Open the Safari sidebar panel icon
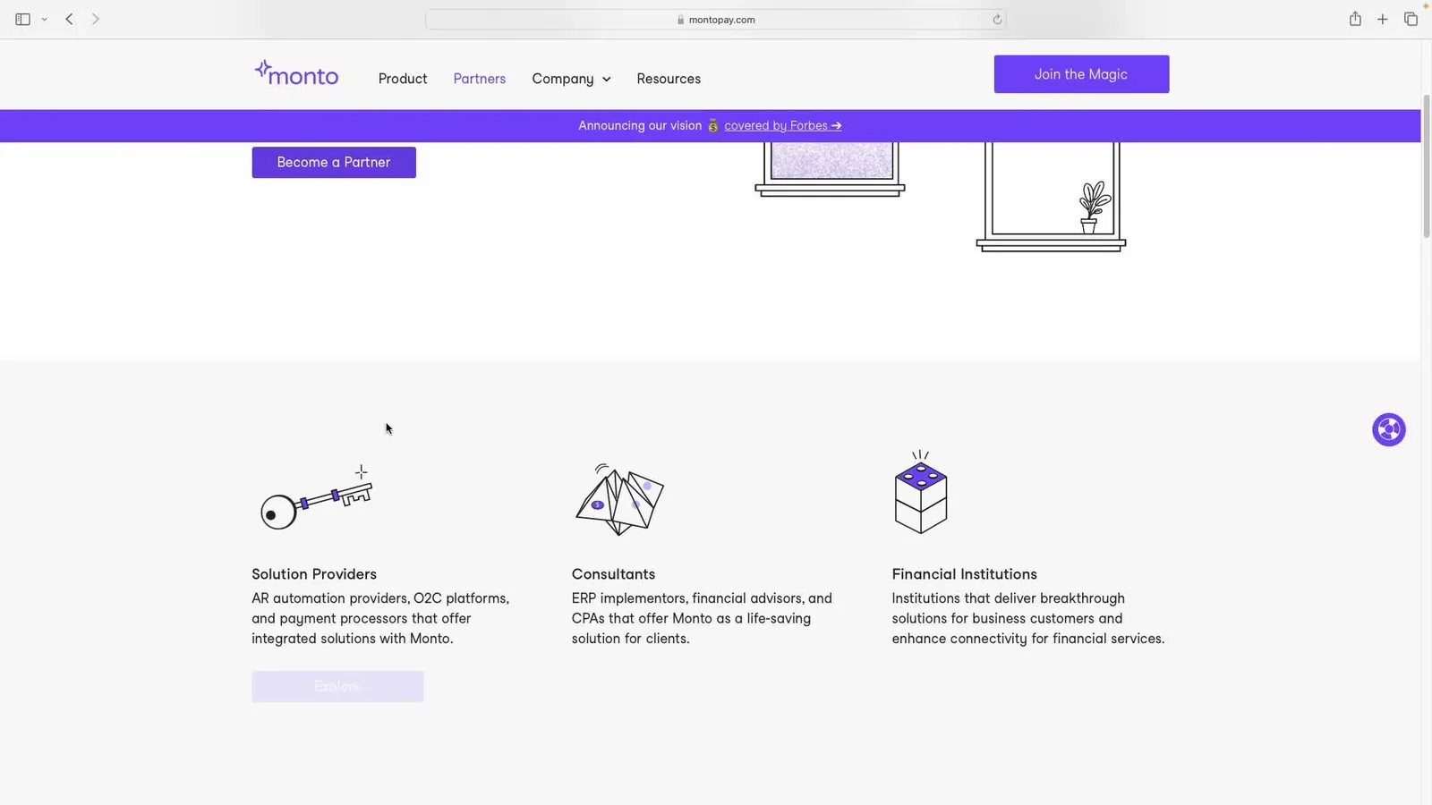Viewport: 1432px width, 805px height. pyautogui.click(x=22, y=19)
